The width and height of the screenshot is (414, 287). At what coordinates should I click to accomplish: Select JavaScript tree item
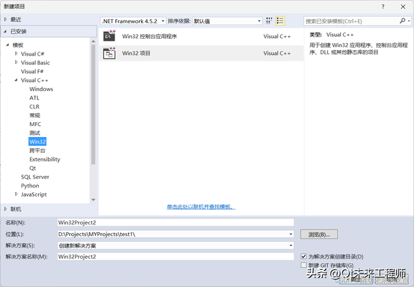click(x=34, y=195)
